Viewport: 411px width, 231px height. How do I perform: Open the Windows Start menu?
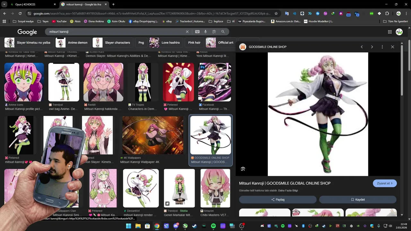click(128, 226)
